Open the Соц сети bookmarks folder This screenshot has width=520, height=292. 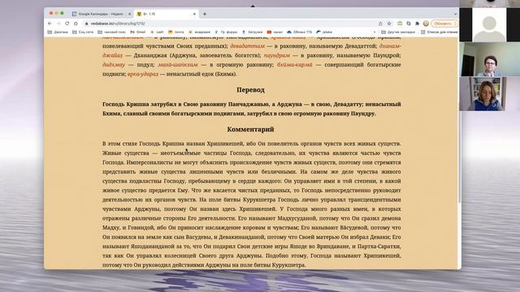pyautogui.click(x=83, y=32)
